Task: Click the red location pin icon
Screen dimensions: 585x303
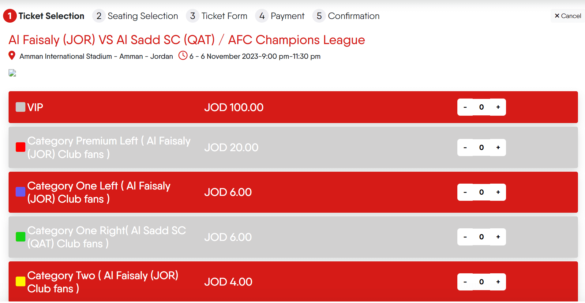Action: click(12, 55)
